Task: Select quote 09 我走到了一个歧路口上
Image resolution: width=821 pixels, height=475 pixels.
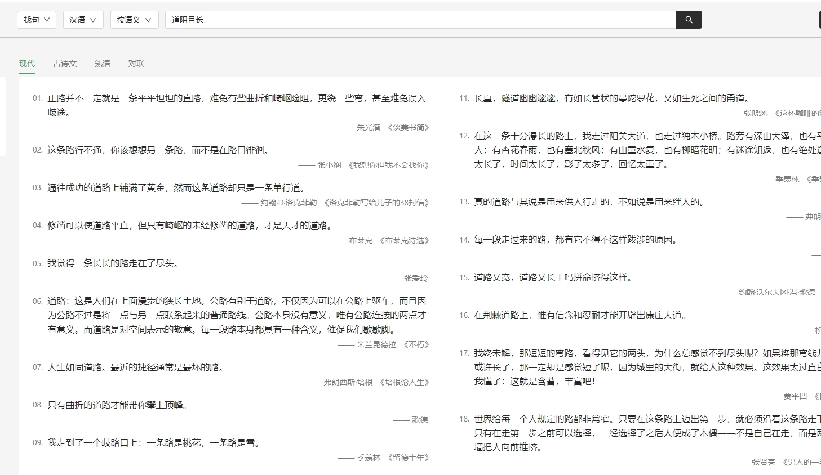Action: 154,442
